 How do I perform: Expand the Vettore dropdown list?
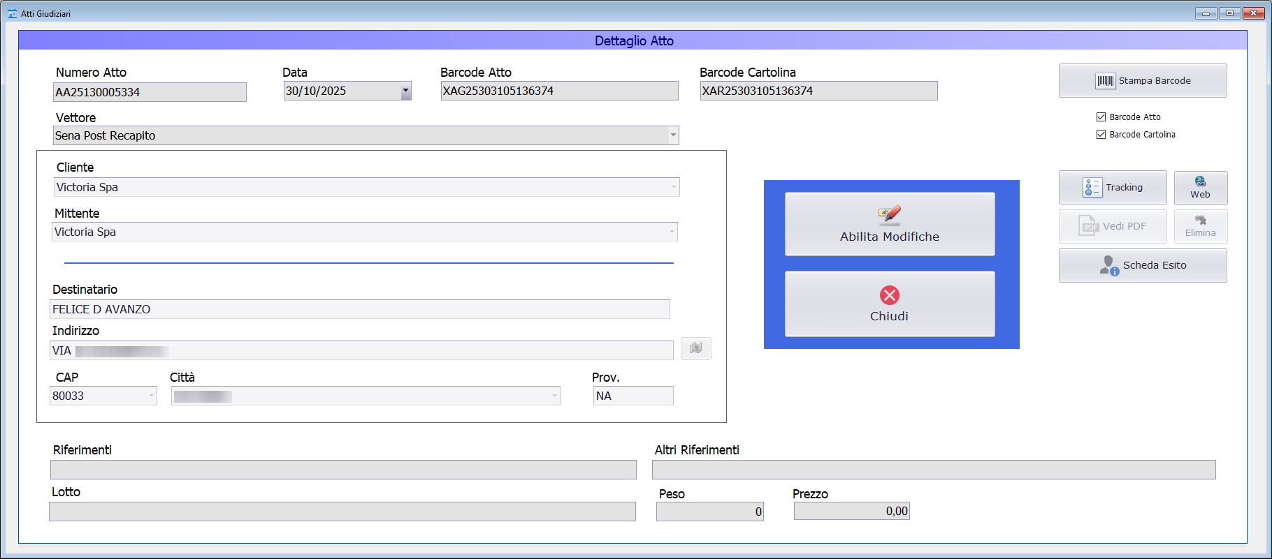[x=673, y=135]
